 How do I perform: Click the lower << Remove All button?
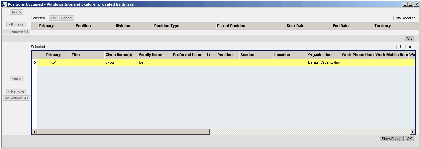tap(16, 98)
